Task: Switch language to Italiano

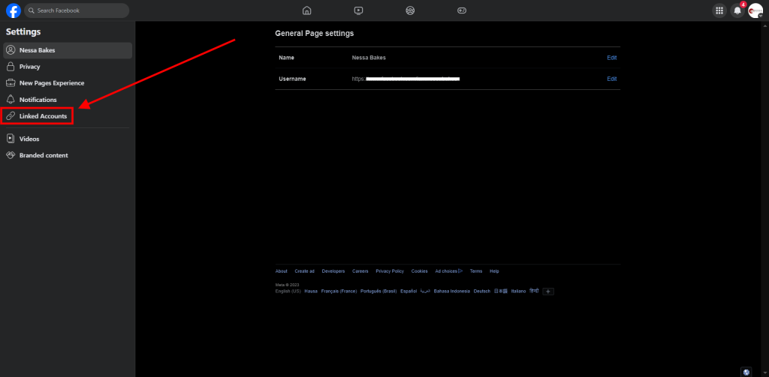Action: pos(518,292)
